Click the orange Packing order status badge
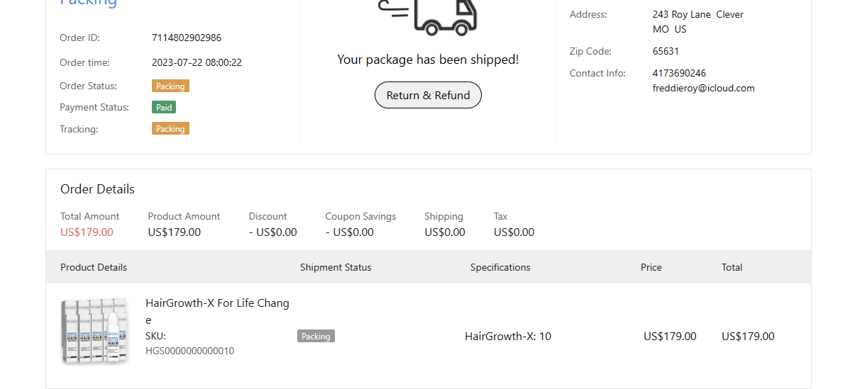The image size is (850, 389). [x=170, y=86]
